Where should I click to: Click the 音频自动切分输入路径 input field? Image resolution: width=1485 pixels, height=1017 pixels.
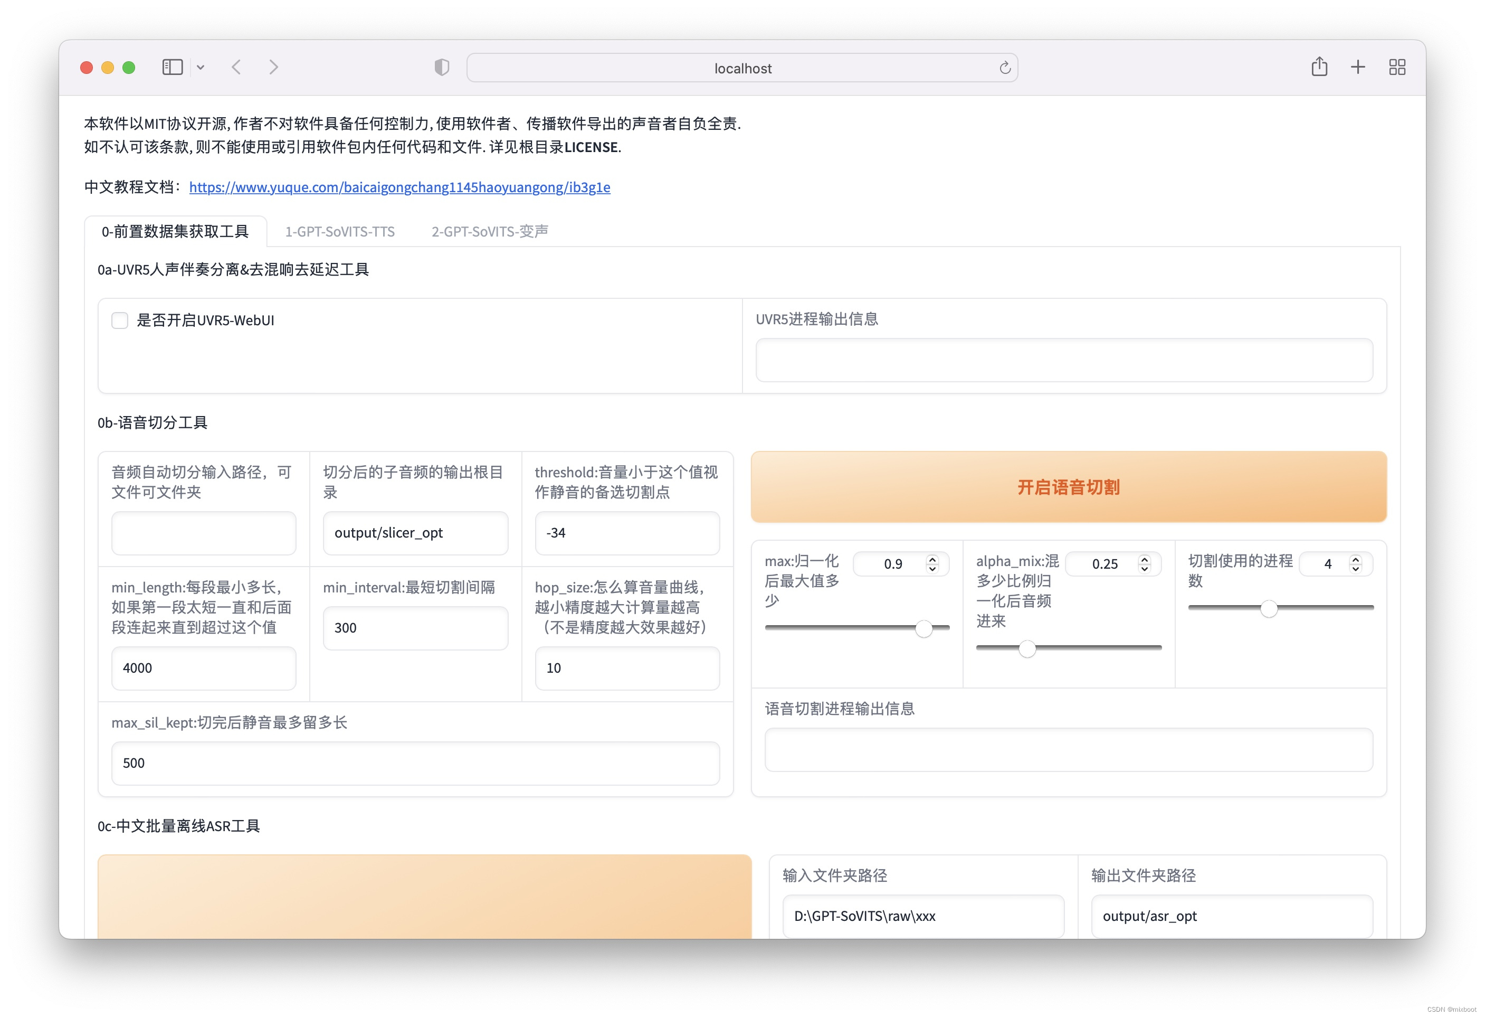pos(204,533)
